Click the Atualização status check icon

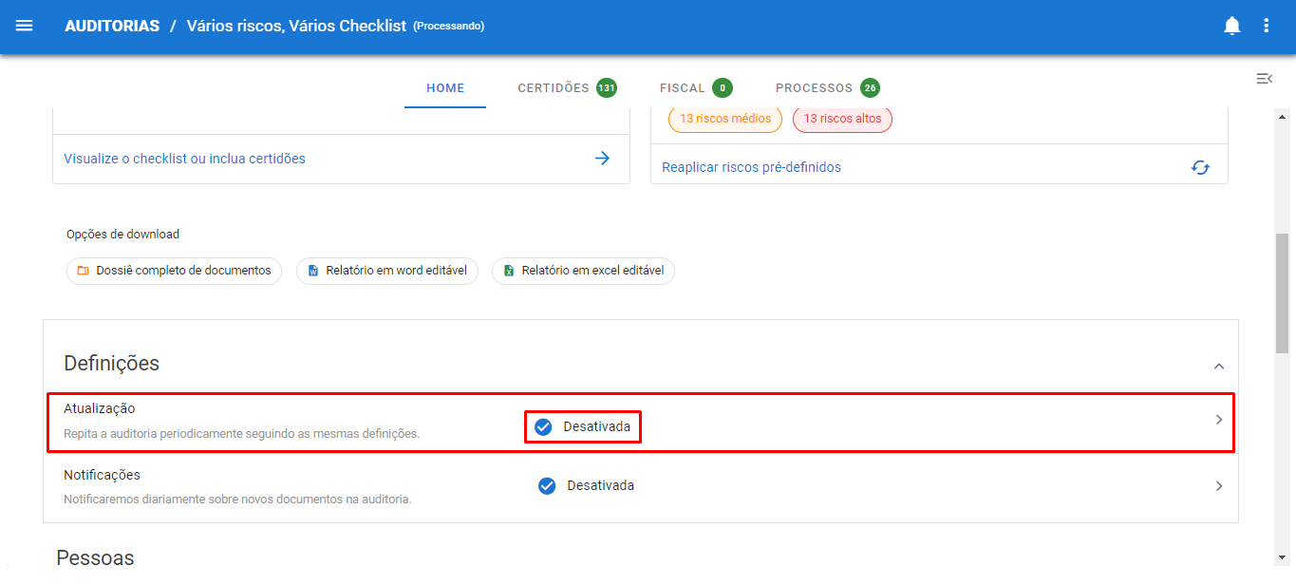543,426
